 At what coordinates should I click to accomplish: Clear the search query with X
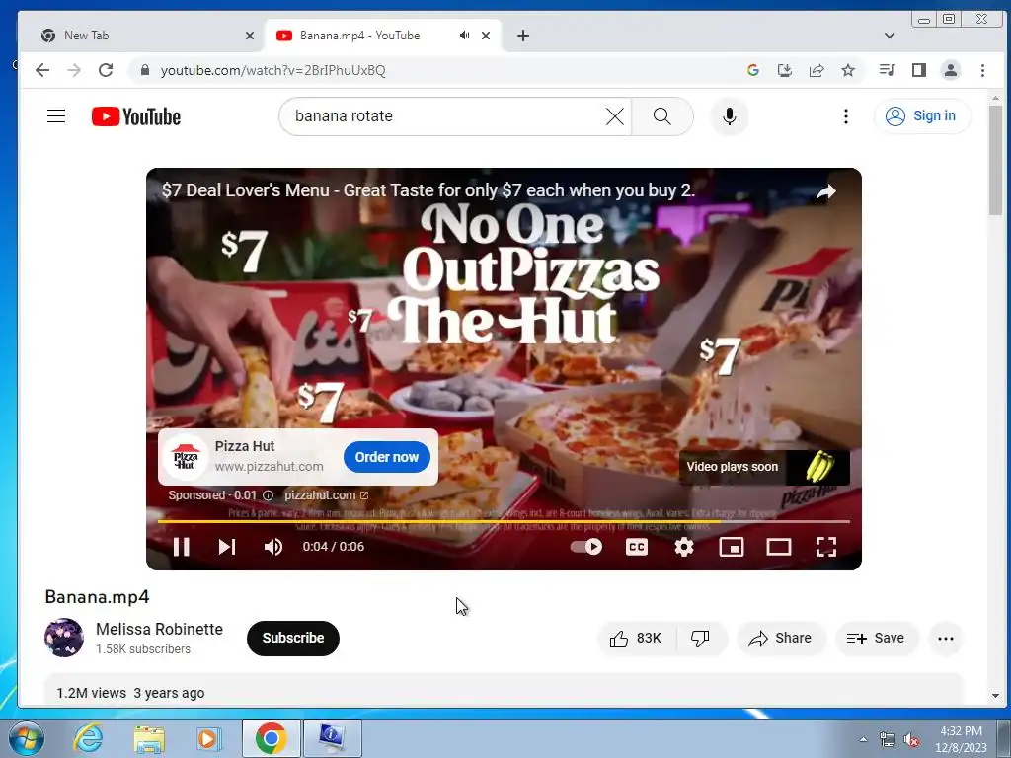tap(615, 116)
